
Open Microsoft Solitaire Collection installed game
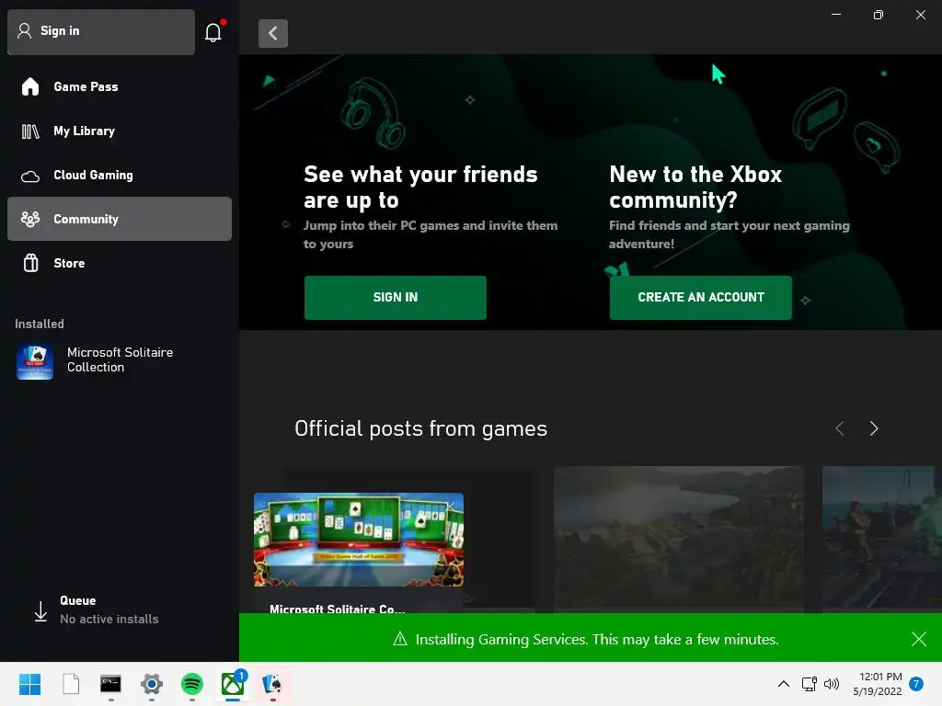tap(119, 360)
